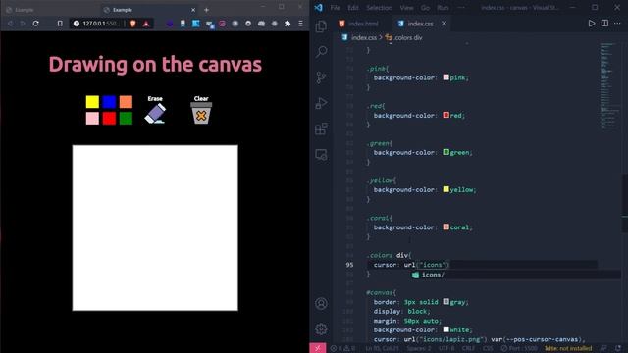Open the browser extensions puzzle icon
Screen dimensions: 628x353
click(x=288, y=24)
